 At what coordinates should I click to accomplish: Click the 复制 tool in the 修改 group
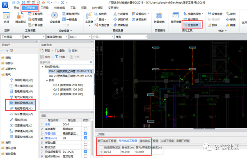(231, 14)
